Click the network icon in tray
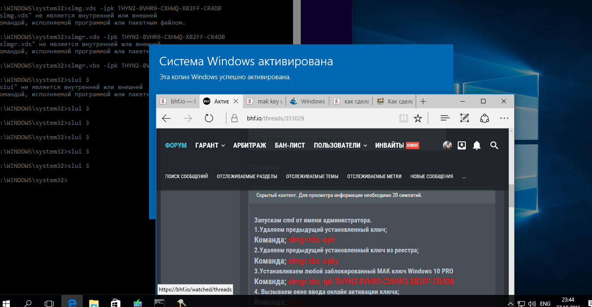 (522, 303)
